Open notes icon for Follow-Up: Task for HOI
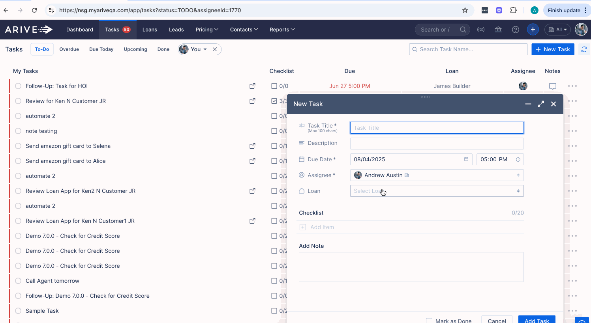 pos(553,86)
